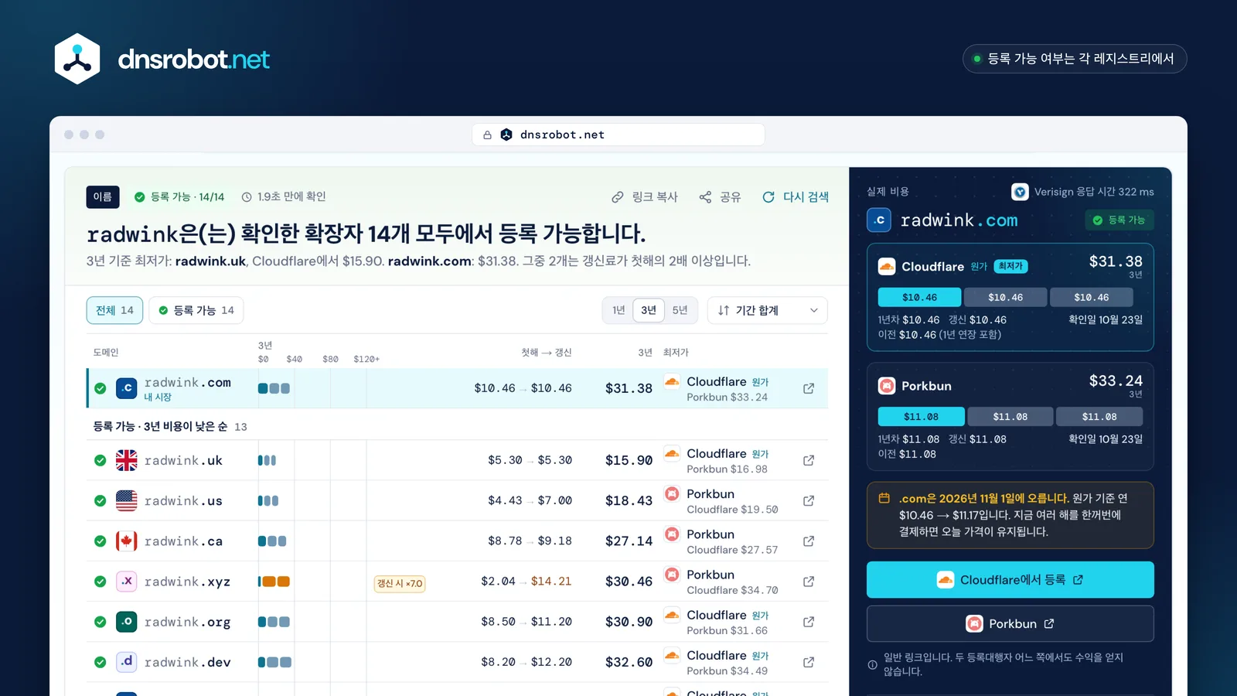Click the browser address bar showing dnsrobot.net
Screen dimensions: 1237x696
618,135
